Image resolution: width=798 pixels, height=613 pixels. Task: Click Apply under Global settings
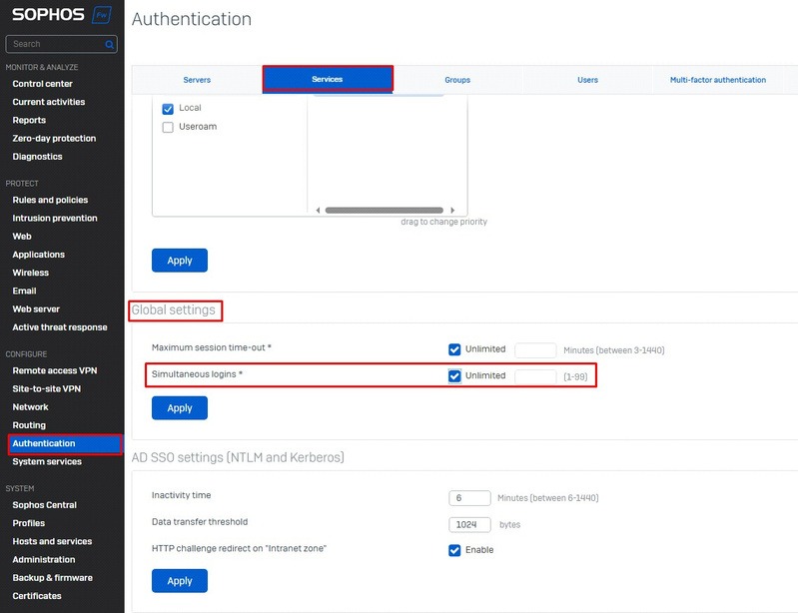click(x=180, y=408)
